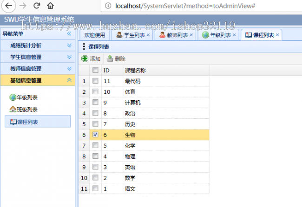Collapse the 导航菜单 sidebar panel
Viewport: 302px width, 207px height.
[x=69, y=34]
